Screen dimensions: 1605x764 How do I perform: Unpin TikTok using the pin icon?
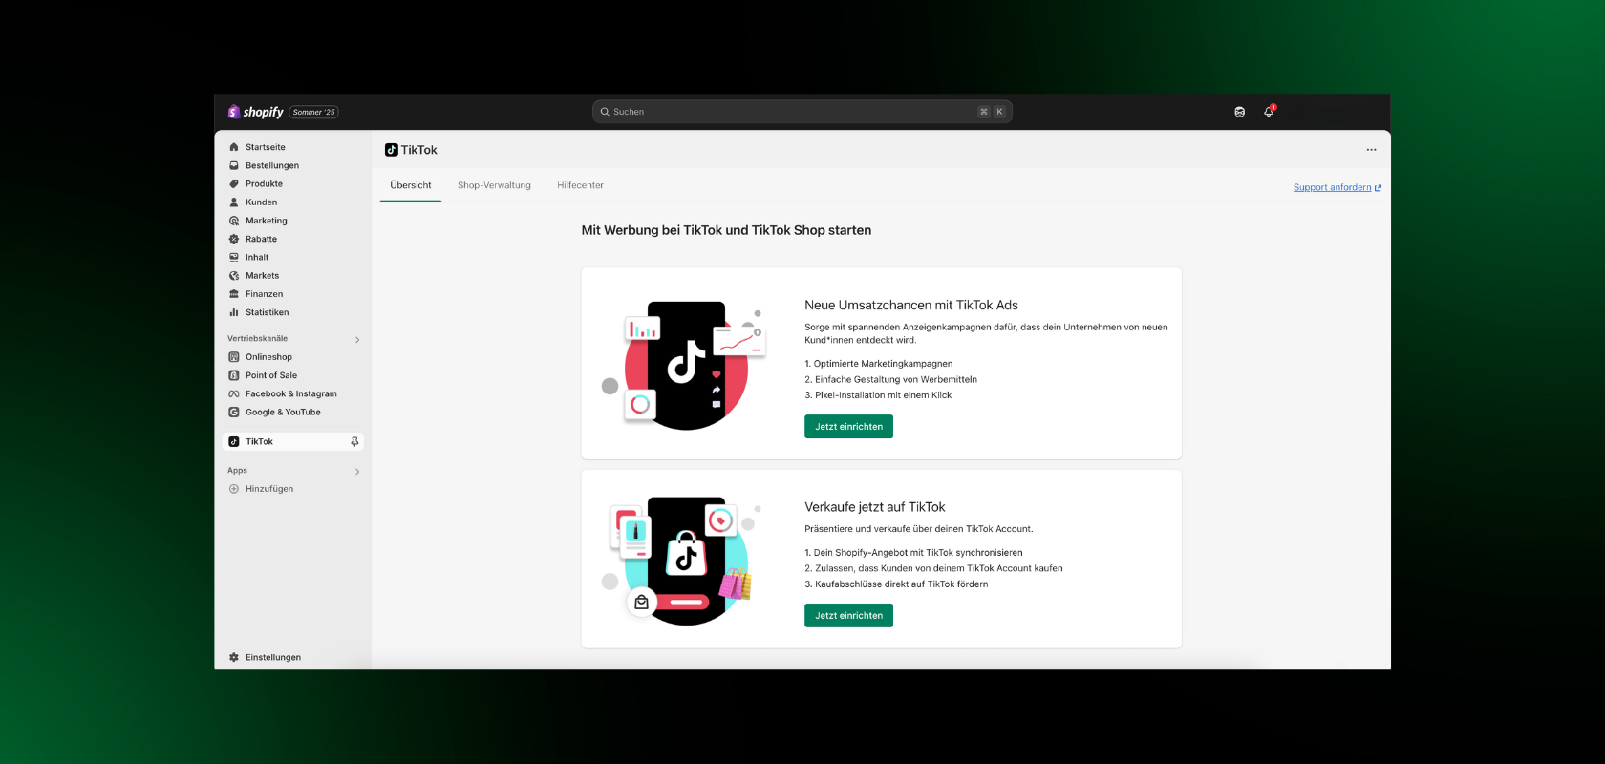354,441
